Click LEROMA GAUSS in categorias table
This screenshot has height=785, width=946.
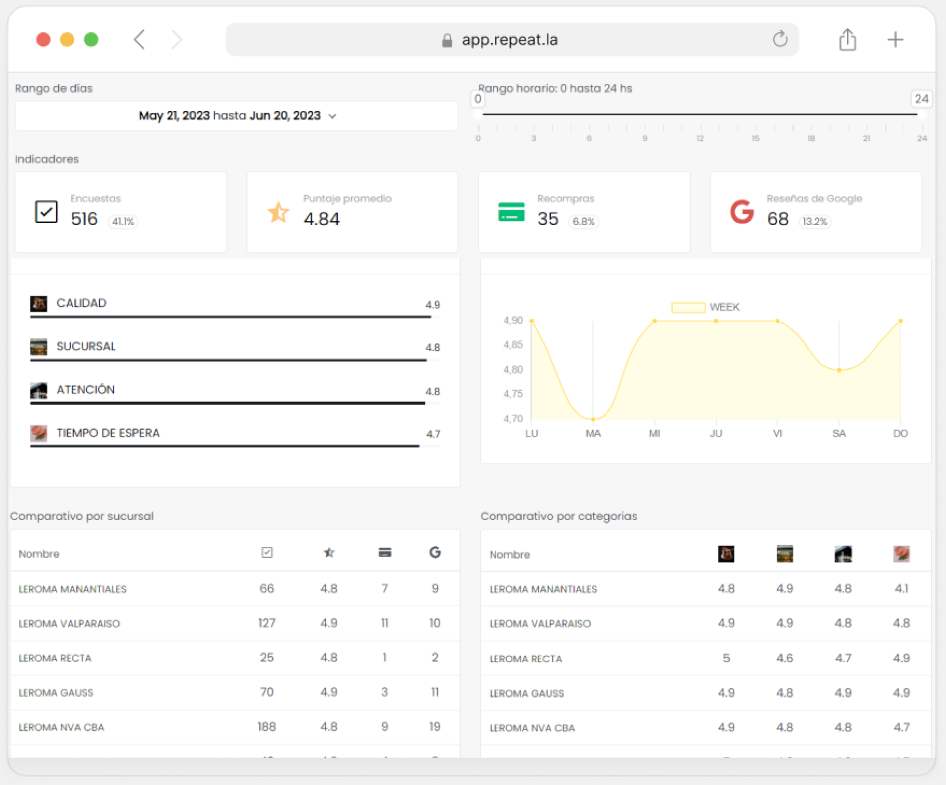click(527, 693)
